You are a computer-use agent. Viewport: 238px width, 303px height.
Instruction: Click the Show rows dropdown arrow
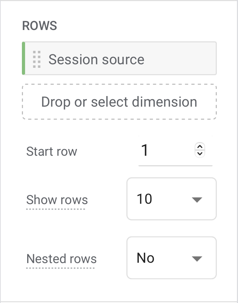(197, 200)
